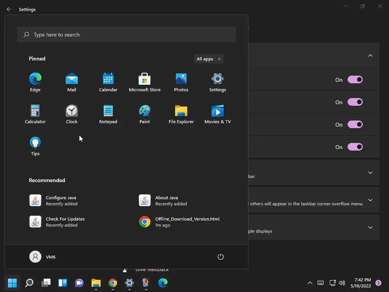Image resolution: width=389 pixels, height=292 pixels.
Task: Expand the multiple displays section
Action: point(370,227)
